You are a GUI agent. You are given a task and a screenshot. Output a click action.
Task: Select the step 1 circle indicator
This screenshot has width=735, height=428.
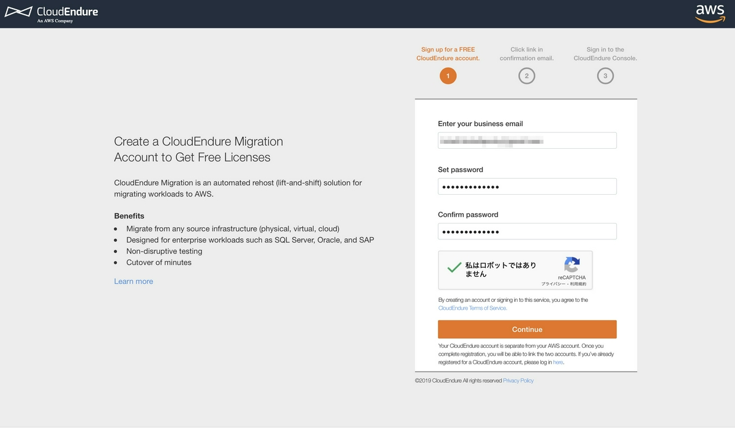tap(448, 76)
